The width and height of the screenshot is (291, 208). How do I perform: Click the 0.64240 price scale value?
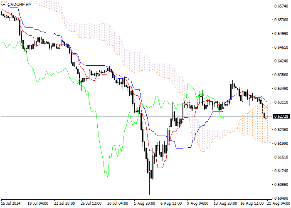coord(281,61)
